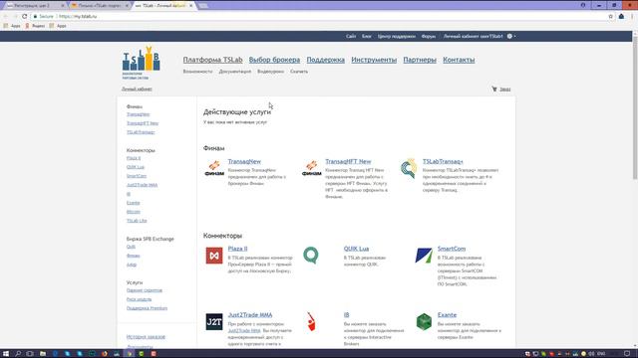Open the Видеоуроки submenu item
Image resolution: width=638 pixels, height=358 pixels.
pos(270,72)
